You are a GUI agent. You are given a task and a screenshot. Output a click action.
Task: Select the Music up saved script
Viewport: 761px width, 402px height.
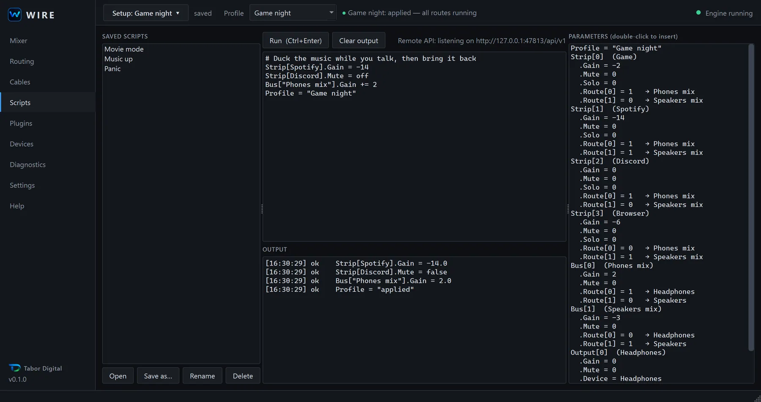coord(181,59)
